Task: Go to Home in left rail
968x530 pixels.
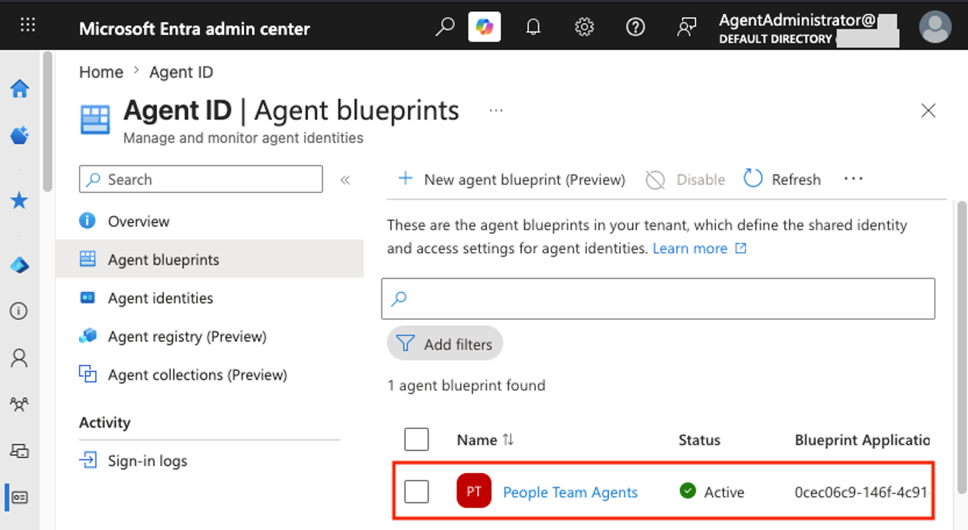Action: [20, 88]
